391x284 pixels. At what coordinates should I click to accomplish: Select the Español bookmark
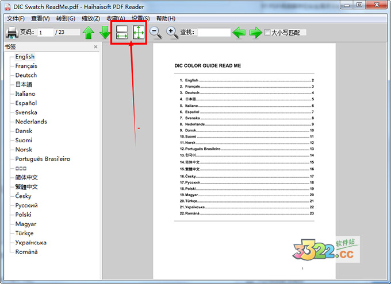pos(26,103)
